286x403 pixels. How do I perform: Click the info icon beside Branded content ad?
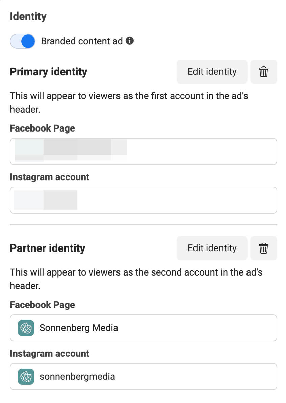(130, 41)
